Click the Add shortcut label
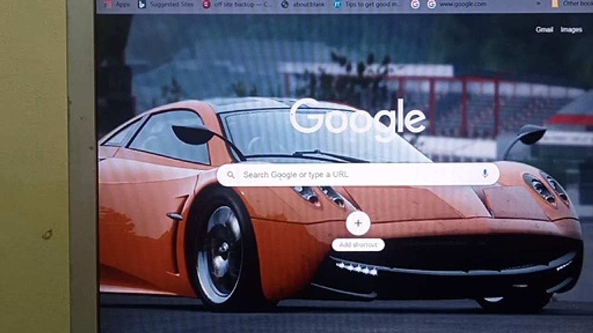593x333 pixels. point(358,245)
